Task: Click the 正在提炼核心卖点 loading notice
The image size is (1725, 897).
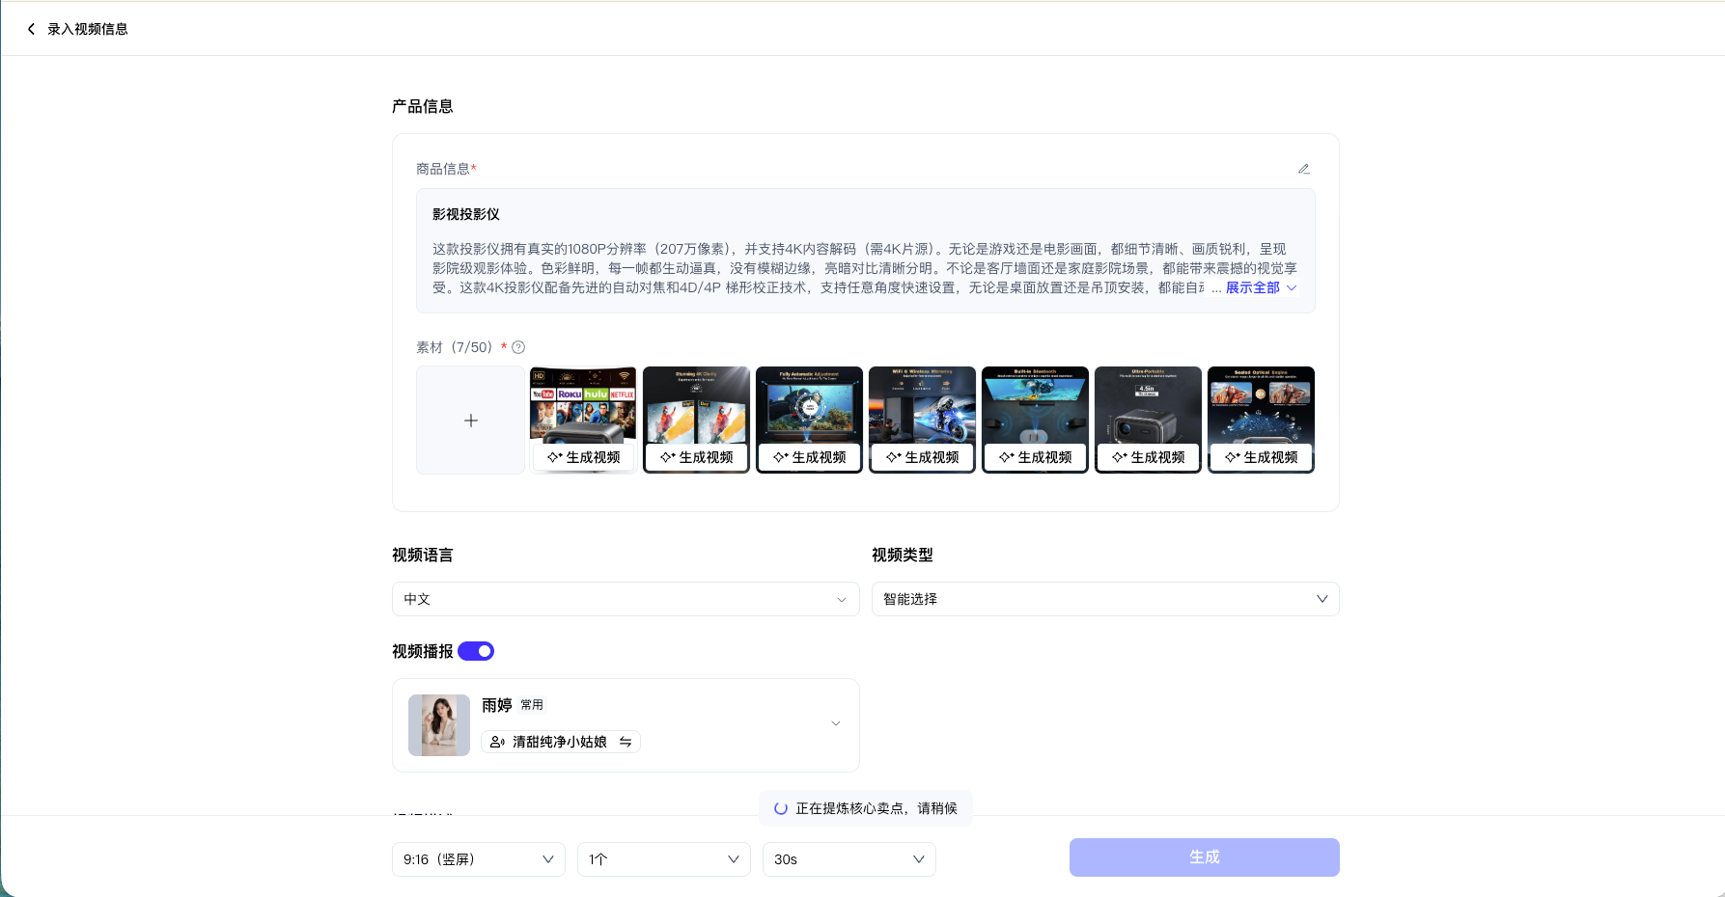Action: coord(866,808)
